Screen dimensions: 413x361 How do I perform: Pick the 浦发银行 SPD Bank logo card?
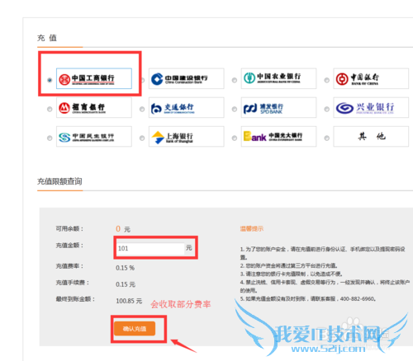coord(278,107)
